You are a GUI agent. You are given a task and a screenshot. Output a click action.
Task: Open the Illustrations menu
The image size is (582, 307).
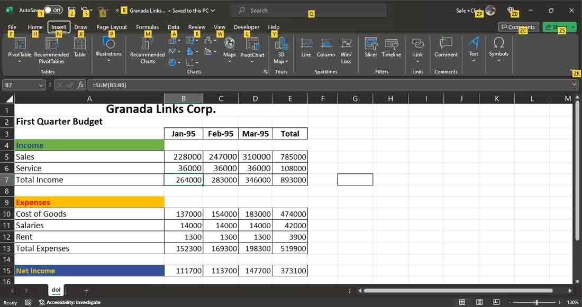108,50
